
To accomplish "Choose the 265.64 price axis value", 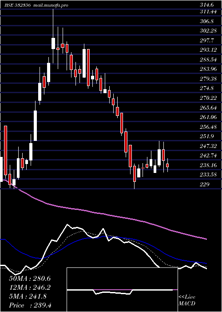I will coord(208,108).
